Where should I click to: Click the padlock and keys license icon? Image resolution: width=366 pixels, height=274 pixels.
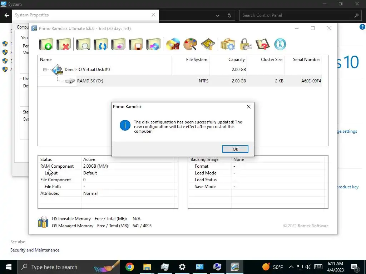point(245,44)
